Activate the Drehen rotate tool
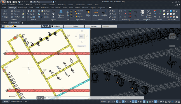The width and height of the screenshot is (181, 104). coord(45,14)
